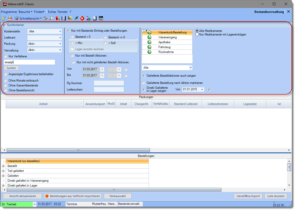The width and height of the screenshot is (296, 211).
Task: Select Nur Medikamente mit Lagereinträgen radio button
Action: [197, 34]
